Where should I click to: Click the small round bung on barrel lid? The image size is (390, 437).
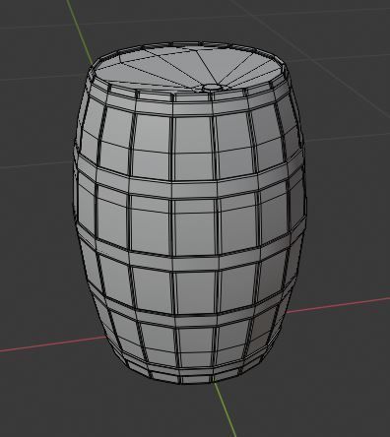point(212,88)
